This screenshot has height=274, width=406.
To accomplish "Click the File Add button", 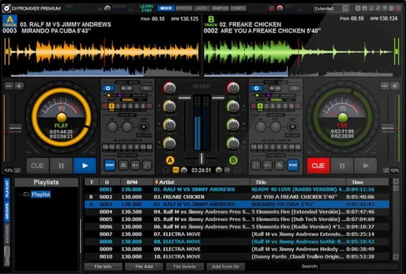I will tap(144, 267).
